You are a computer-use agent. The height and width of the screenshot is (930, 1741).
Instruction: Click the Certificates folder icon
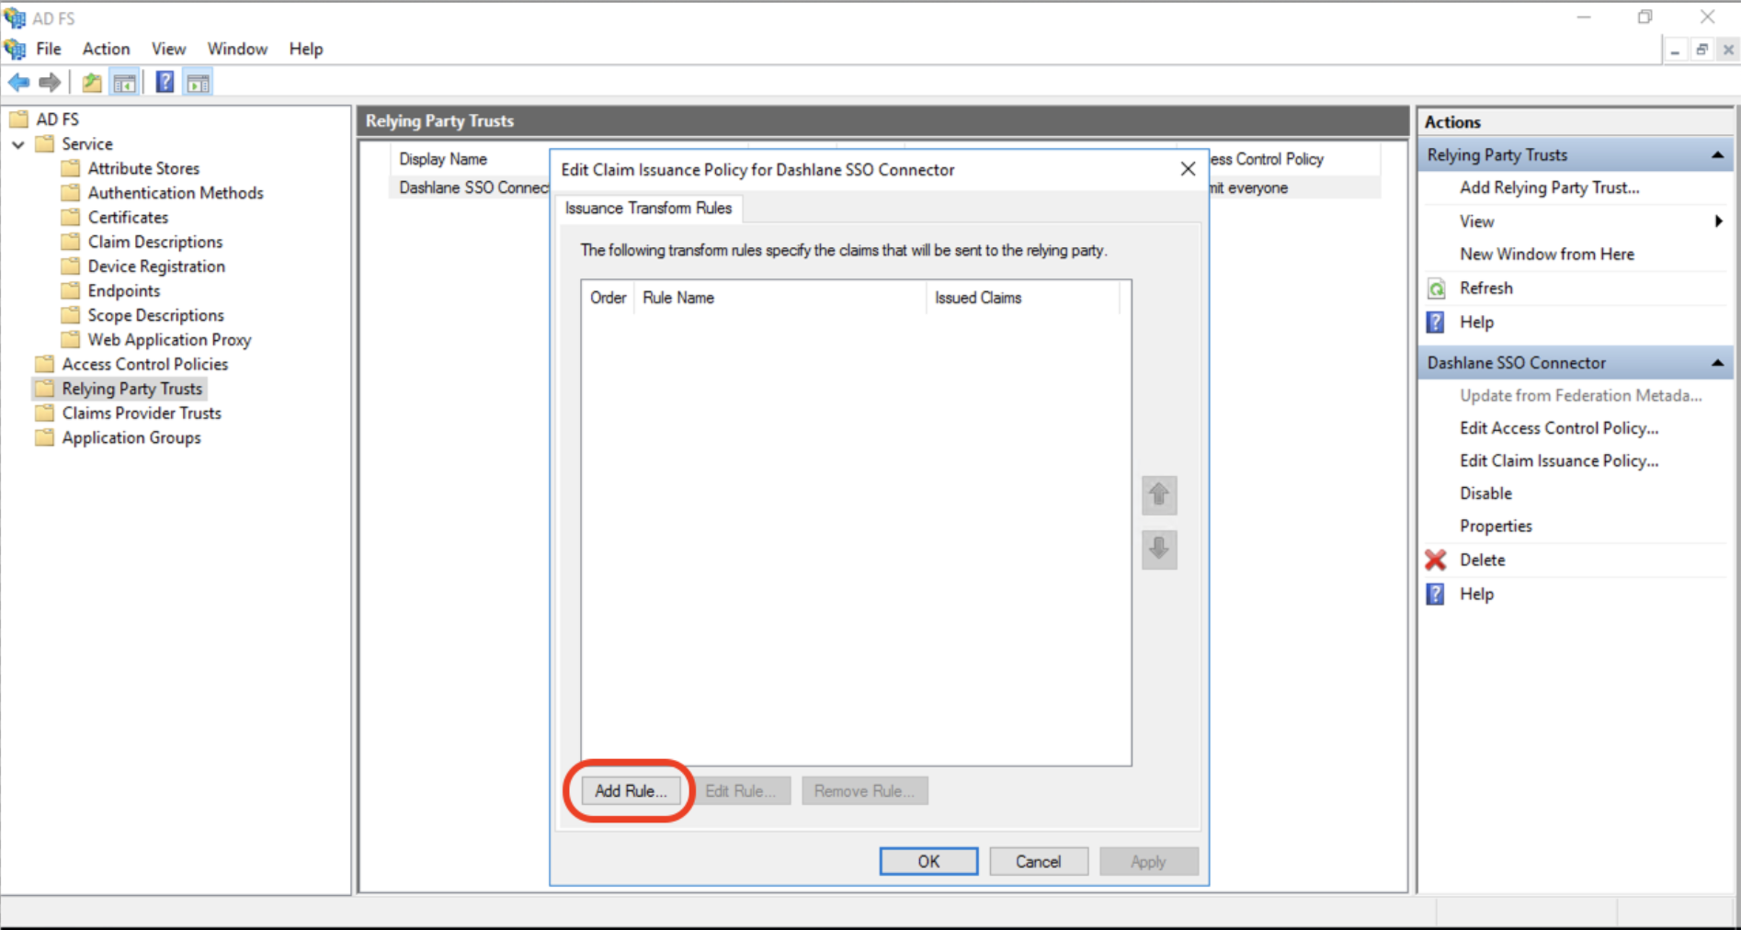click(71, 218)
